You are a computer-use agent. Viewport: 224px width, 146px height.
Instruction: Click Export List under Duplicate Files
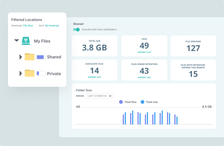[x=94, y=77]
